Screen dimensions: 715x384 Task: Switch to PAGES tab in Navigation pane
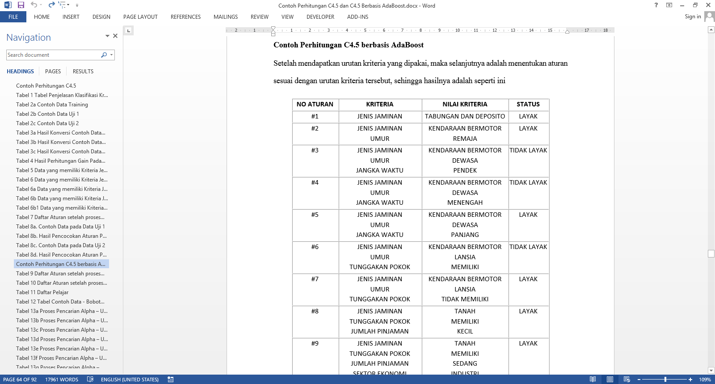(x=53, y=72)
